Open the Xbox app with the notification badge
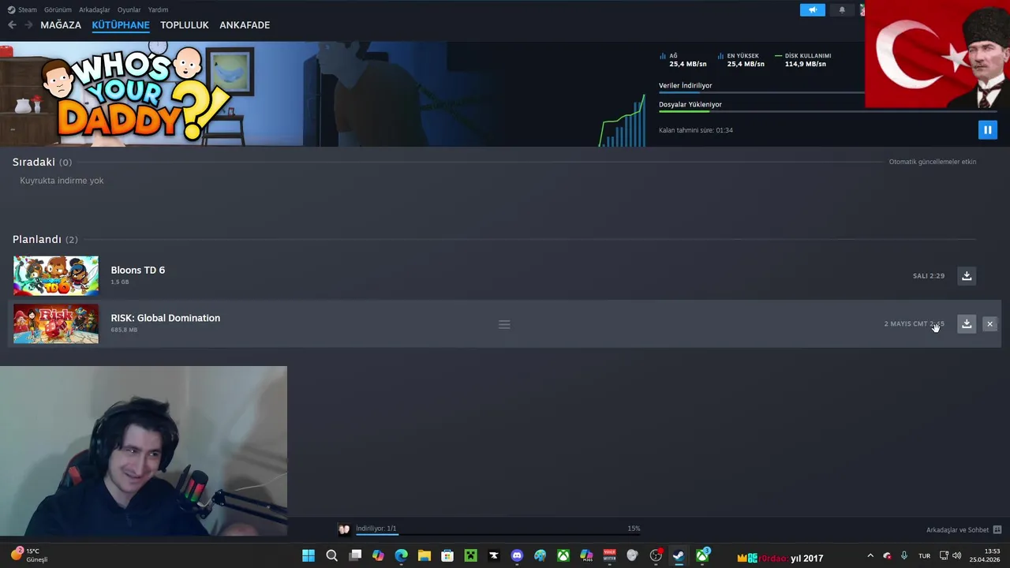 [702, 555]
